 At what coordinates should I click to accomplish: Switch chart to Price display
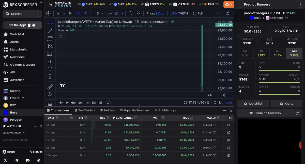coord(150,13)
